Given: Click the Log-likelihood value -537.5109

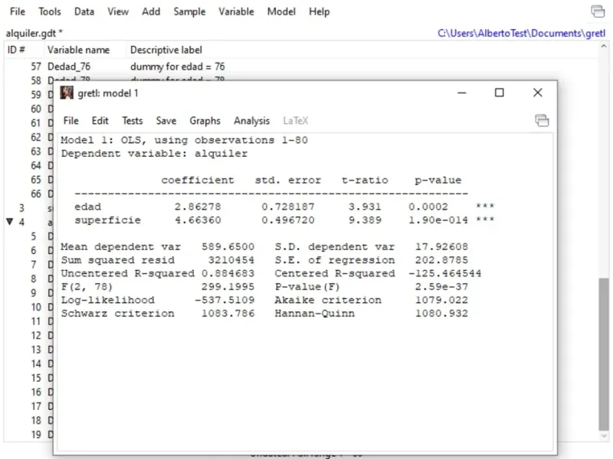Looking at the screenshot, I should [x=225, y=300].
